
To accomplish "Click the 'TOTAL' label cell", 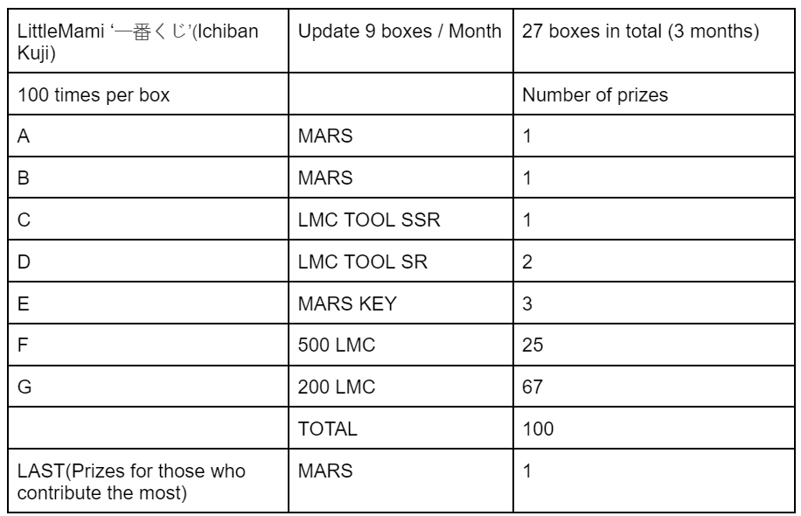I will click(400, 429).
